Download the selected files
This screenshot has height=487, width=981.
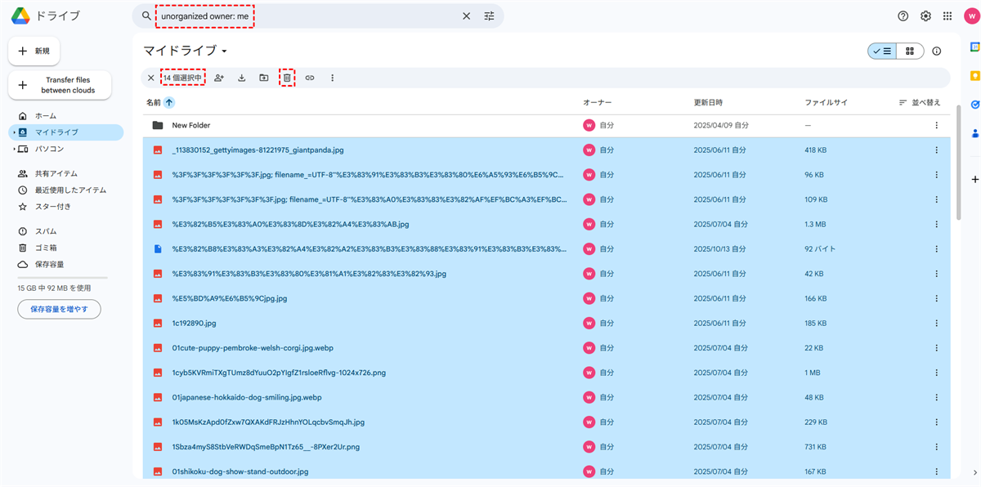242,78
